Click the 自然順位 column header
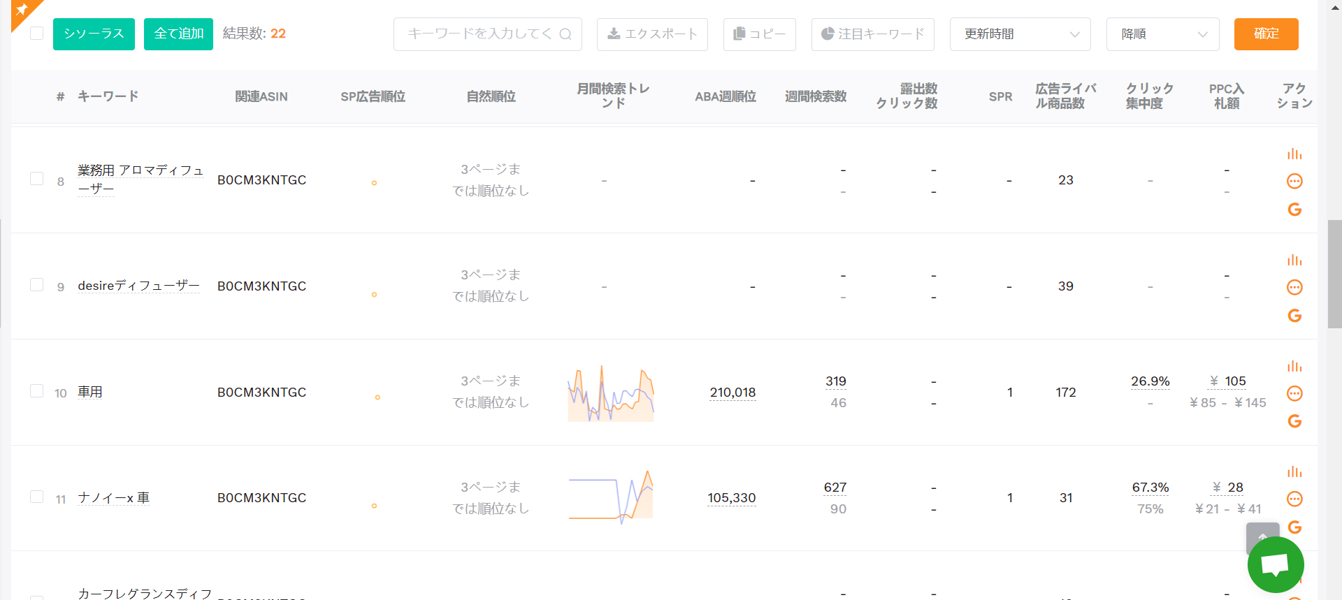Viewport: 1342px width, 600px height. coord(491,96)
